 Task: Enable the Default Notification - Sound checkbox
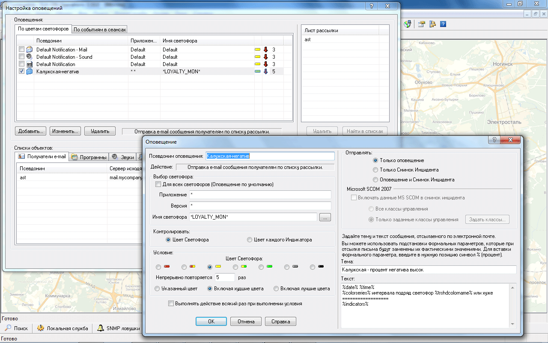22,57
